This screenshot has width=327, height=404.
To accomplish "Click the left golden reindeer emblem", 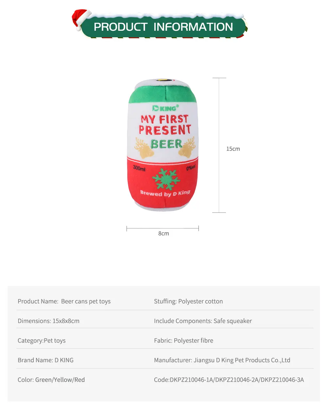I will tap(144, 148).
